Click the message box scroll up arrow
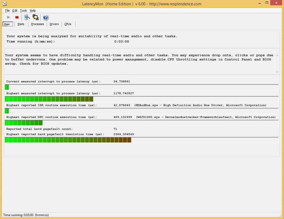The height and width of the screenshot is (219, 284). point(277,55)
